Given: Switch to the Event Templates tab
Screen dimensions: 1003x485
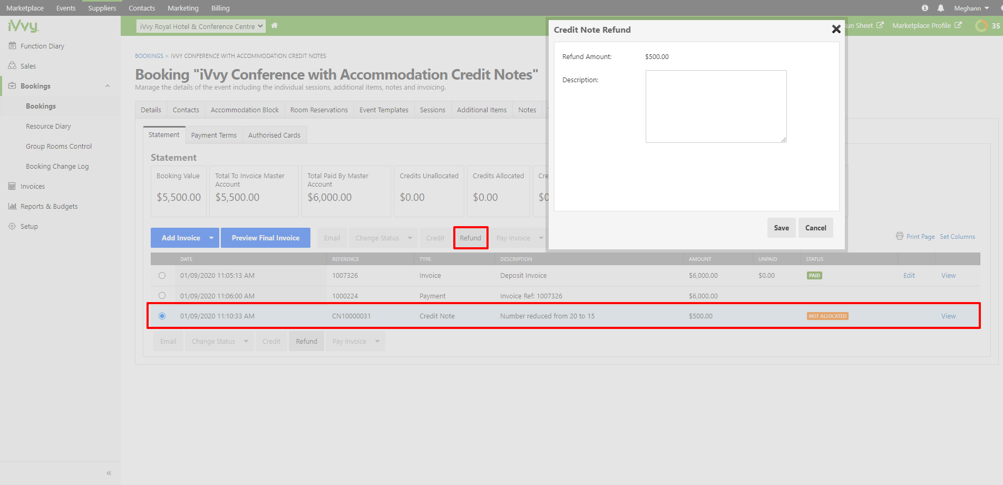Looking at the screenshot, I should coord(384,110).
